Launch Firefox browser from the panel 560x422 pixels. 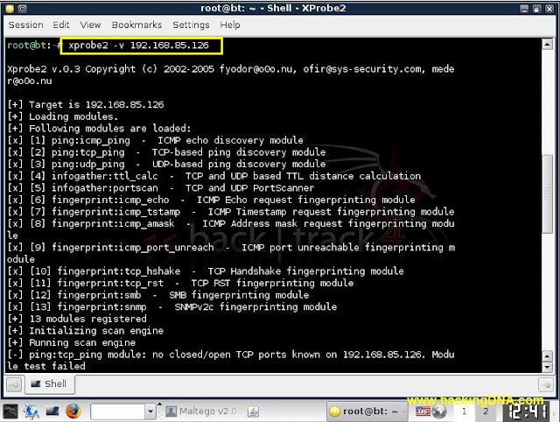73,411
